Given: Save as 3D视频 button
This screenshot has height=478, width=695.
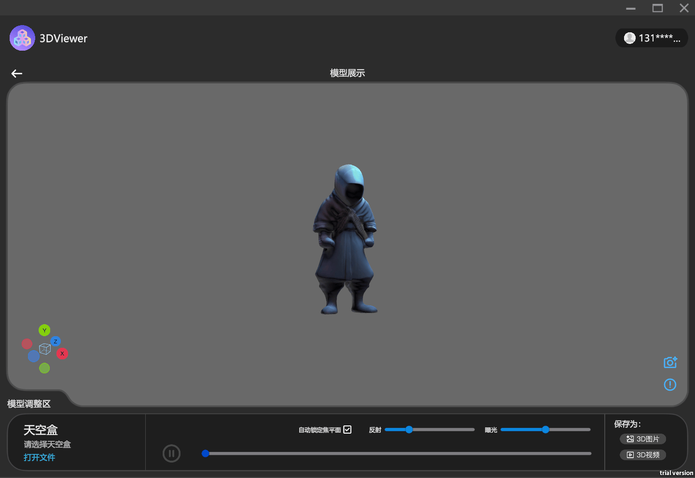Looking at the screenshot, I should pos(643,455).
